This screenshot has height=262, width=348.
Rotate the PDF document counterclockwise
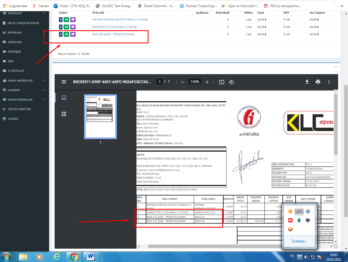click(x=231, y=82)
